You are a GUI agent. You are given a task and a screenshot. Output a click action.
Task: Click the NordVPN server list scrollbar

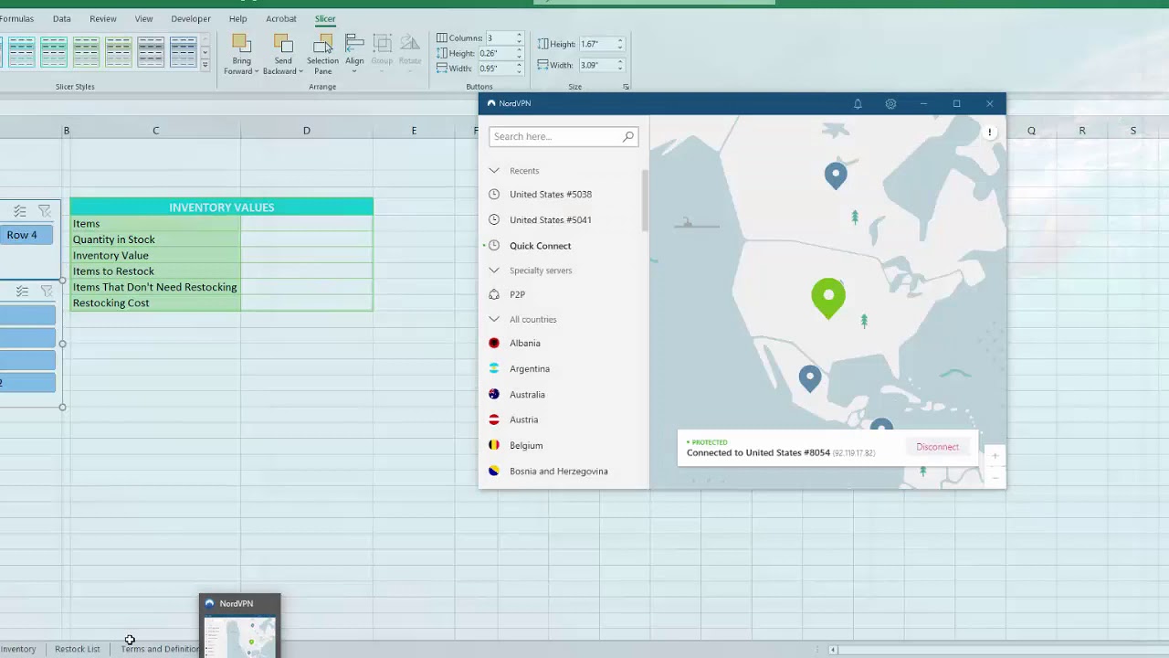click(x=645, y=199)
